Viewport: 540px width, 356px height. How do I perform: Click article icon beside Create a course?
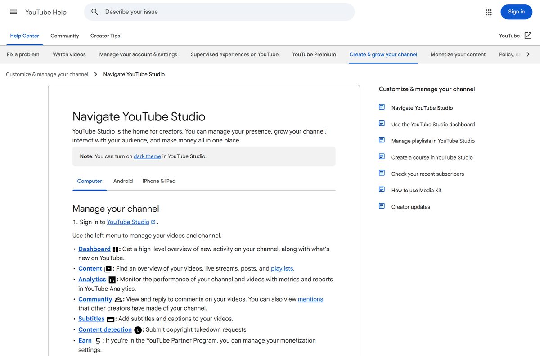tap(382, 156)
